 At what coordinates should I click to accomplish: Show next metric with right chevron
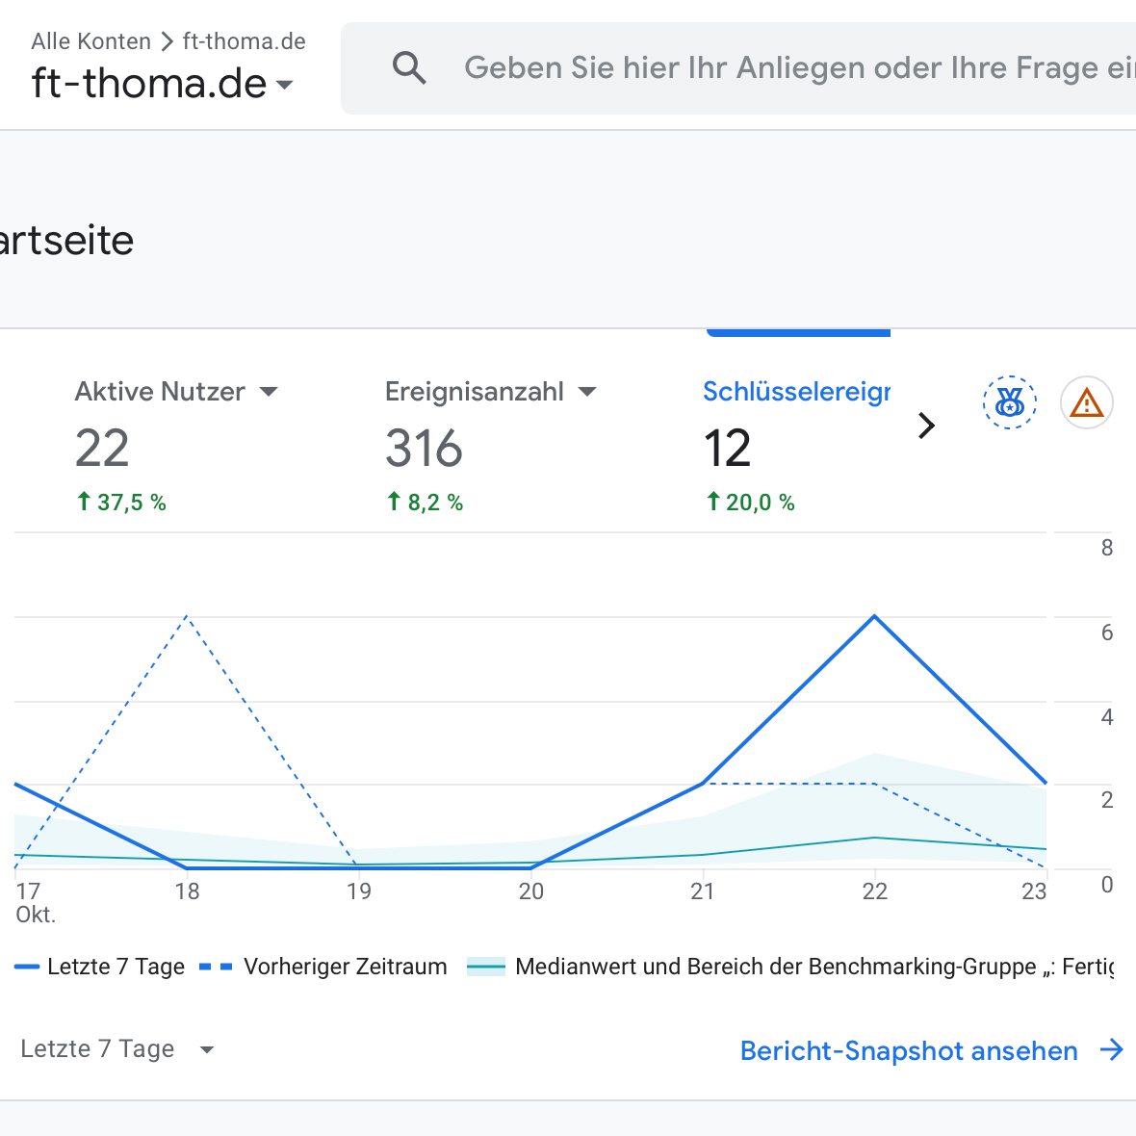(926, 426)
